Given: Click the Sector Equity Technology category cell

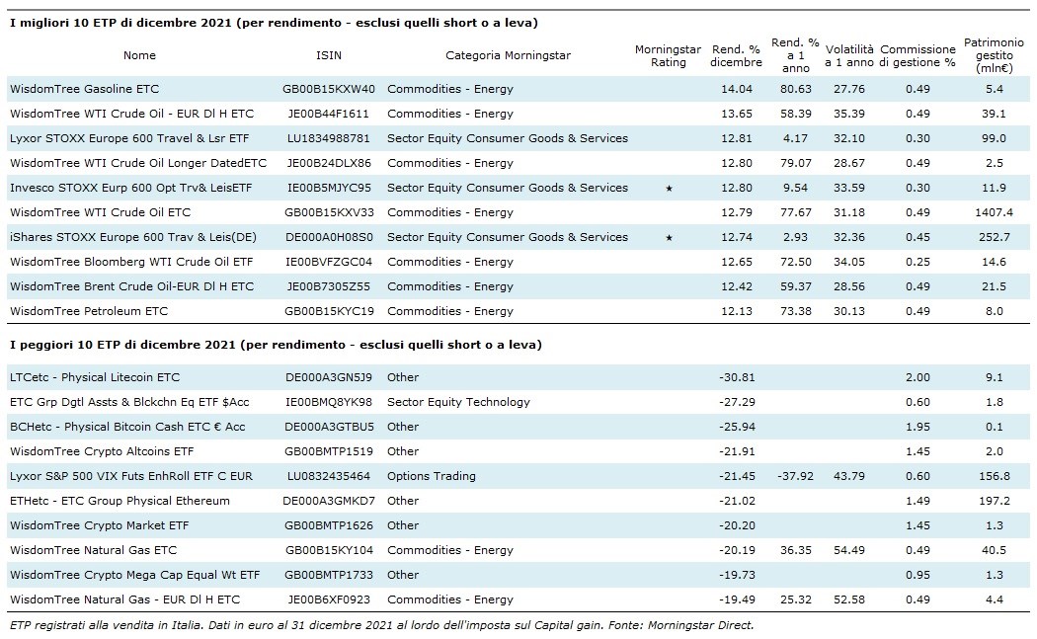Looking at the screenshot, I should [458, 402].
